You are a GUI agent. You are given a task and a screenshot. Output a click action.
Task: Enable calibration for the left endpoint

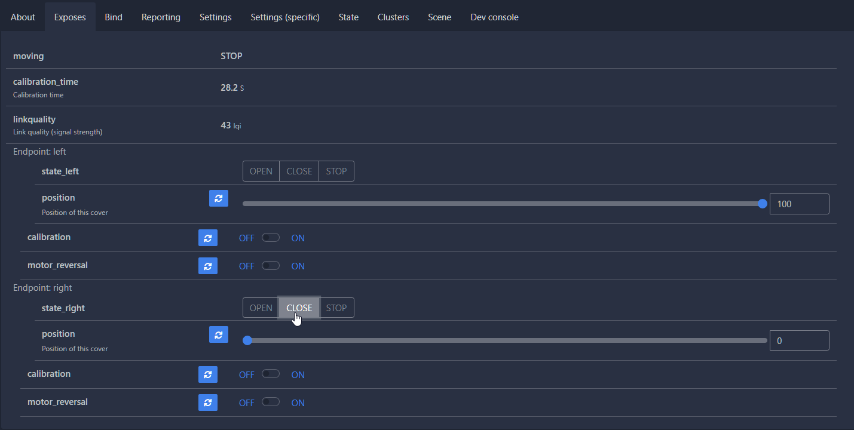point(270,237)
